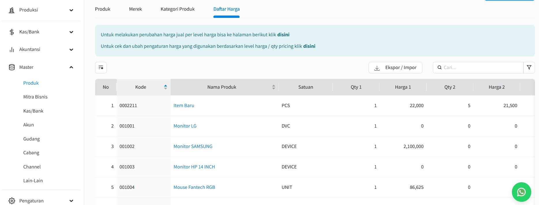Open the Item Baru product link
Viewport: 539px width, 205px height.
click(184, 105)
